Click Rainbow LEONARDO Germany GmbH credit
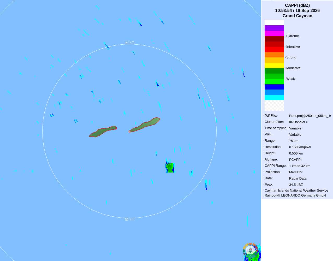The width and height of the screenshot is (333, 261). [295, 195]
